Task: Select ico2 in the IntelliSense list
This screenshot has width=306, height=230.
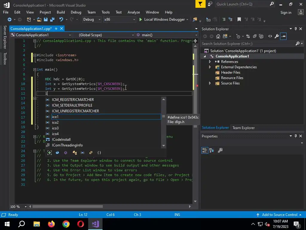Action: (106, 122)
